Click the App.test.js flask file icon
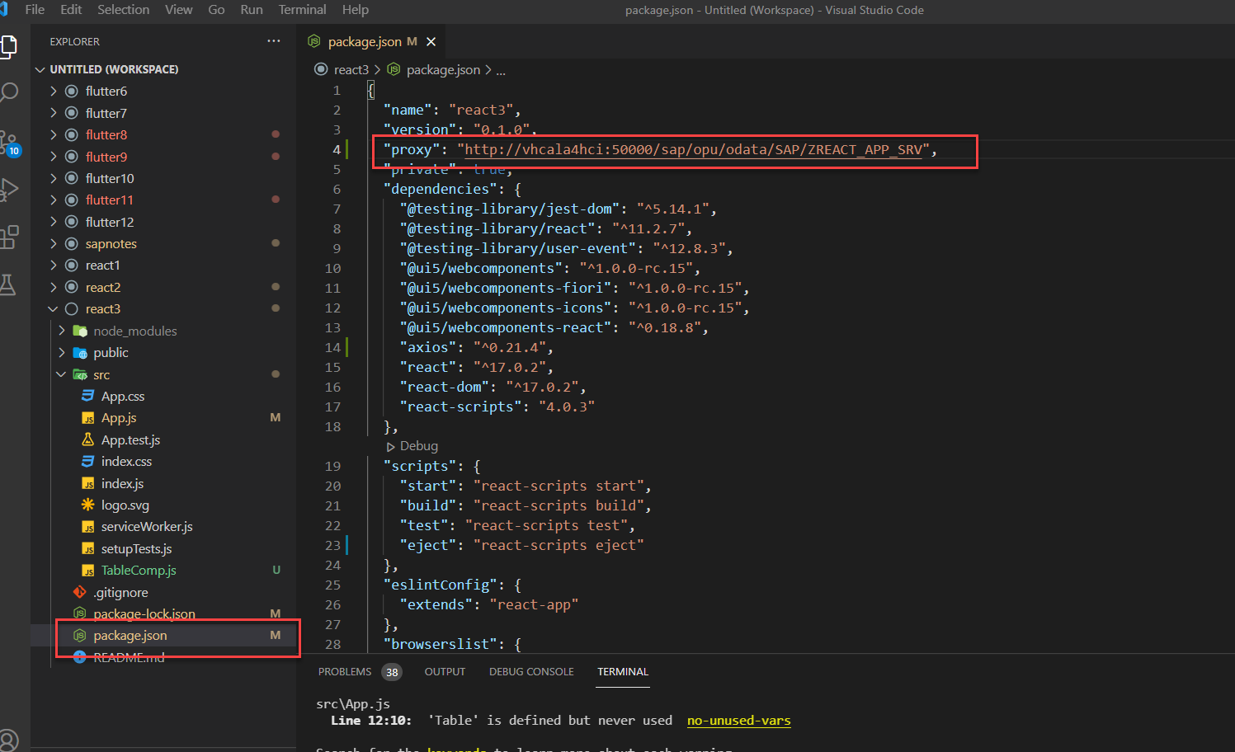This screenshot has width=1235, height=752. (x=87, y=439)
